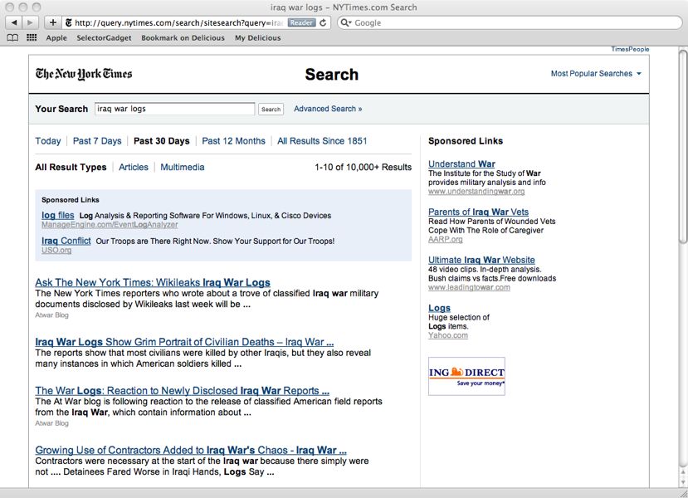Show all bookmarks via open-book icon
The image size is (688, 498).
pyautogui.click(x=12, y=37)
